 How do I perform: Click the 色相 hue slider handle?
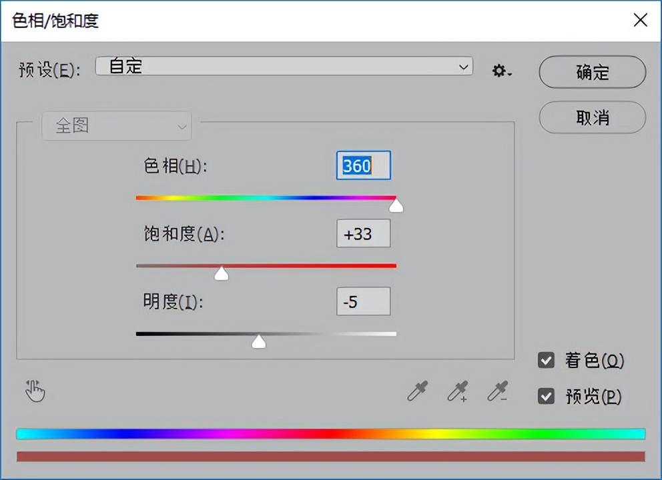coord(396,205)
